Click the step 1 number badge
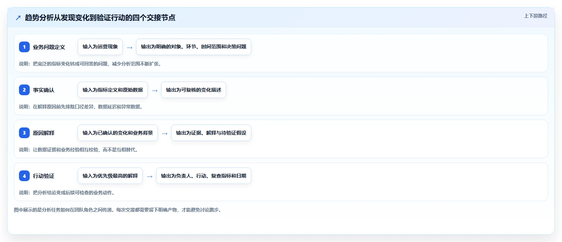Screen dimensions: 562x242 [24, 47]
